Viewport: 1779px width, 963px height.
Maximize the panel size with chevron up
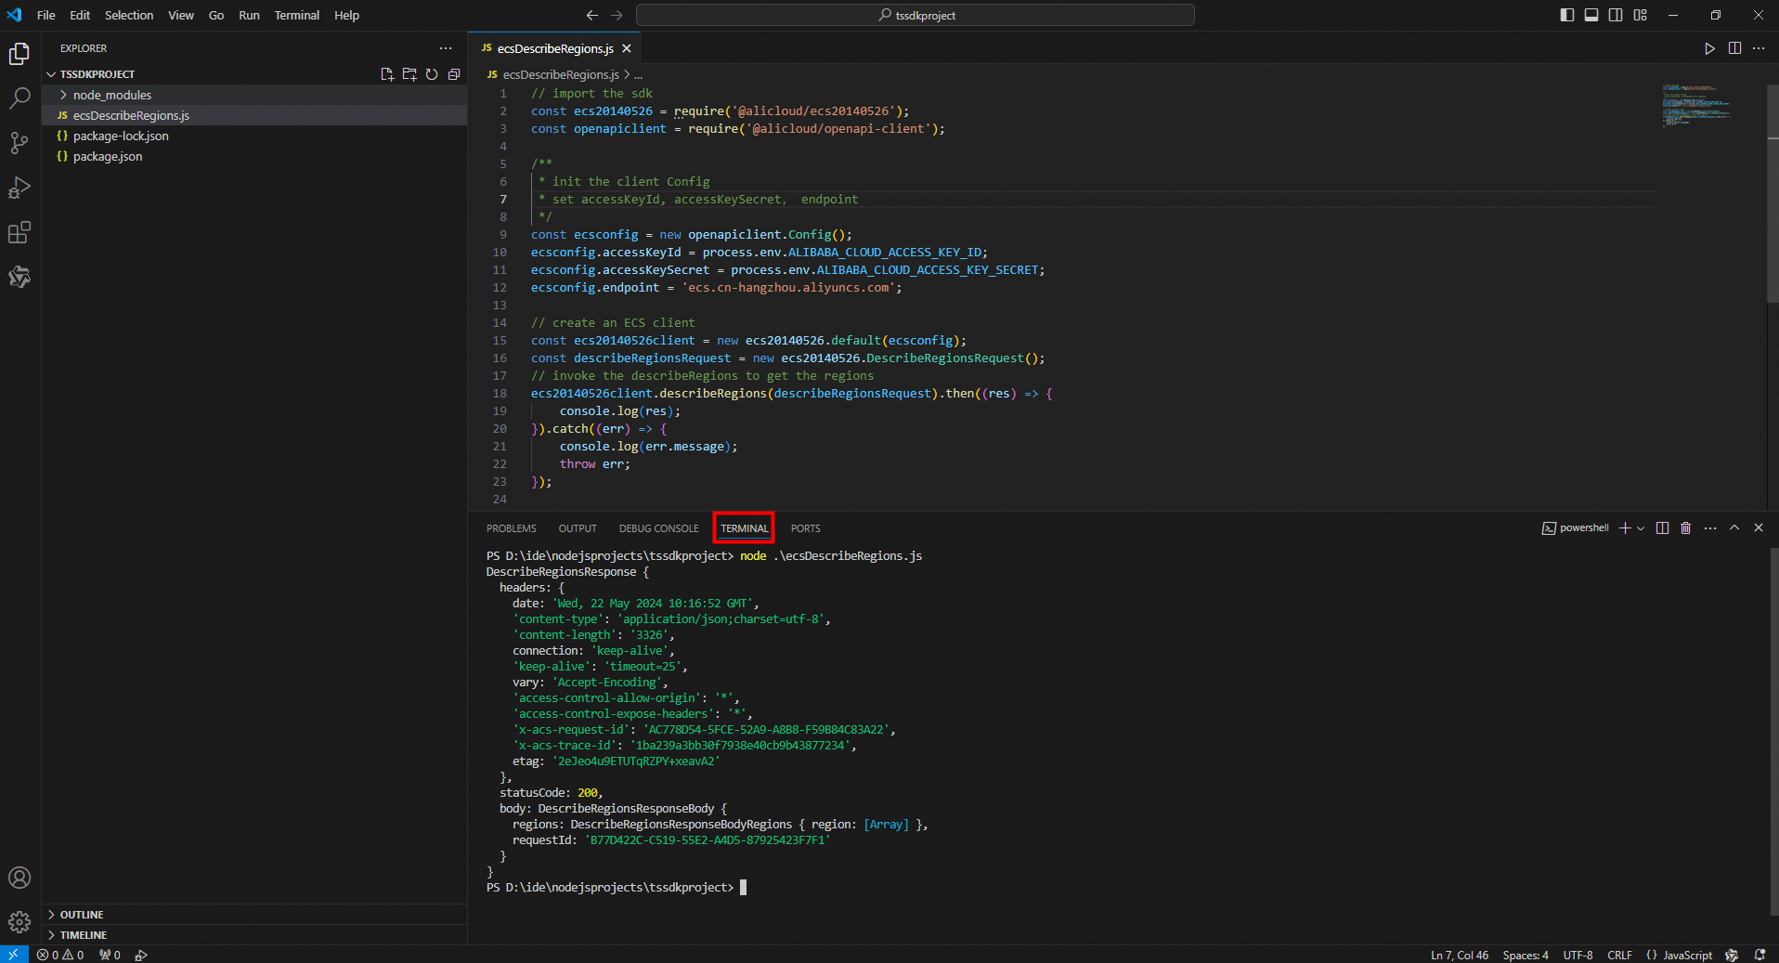point(1734,527)
